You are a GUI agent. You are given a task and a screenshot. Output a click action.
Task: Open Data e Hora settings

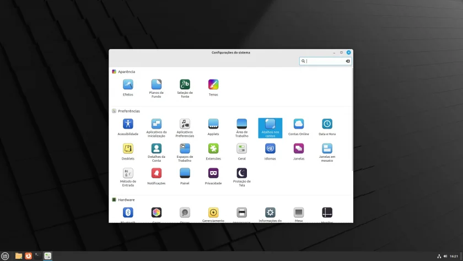point(327,127)
